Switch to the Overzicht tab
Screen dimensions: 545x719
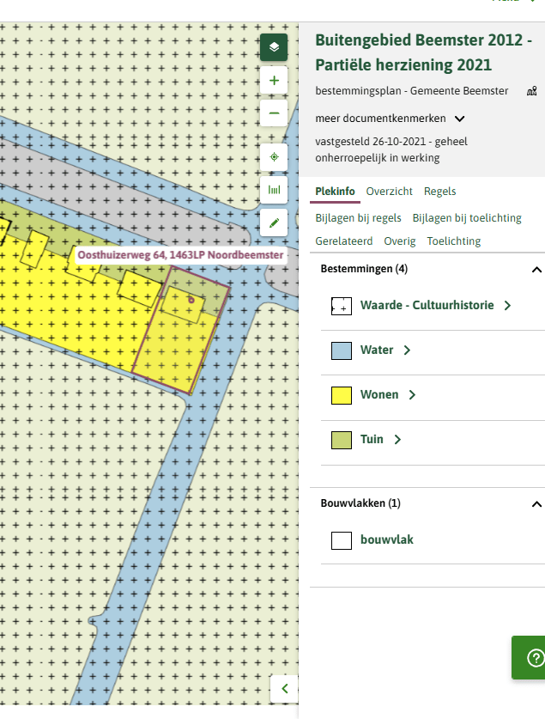390,192
